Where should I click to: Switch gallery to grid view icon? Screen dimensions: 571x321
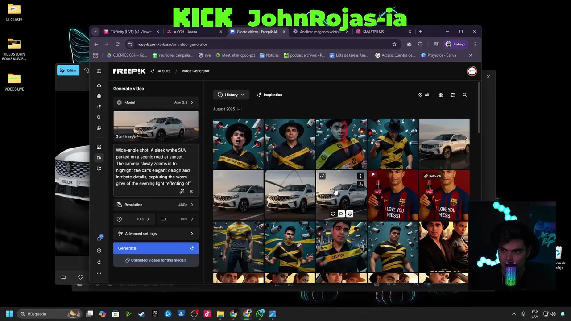441,95
